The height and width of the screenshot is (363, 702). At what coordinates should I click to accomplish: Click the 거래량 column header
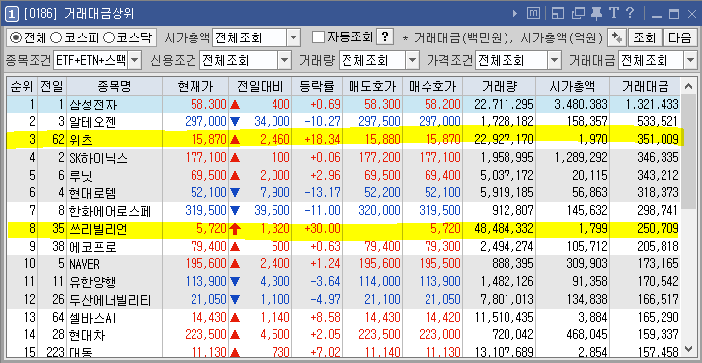pyautogui.click(x=500, y=86)
